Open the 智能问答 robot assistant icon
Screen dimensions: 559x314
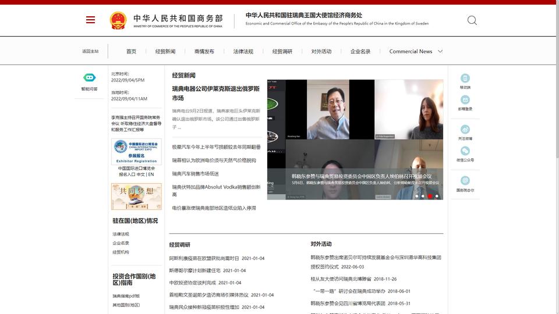90,77
